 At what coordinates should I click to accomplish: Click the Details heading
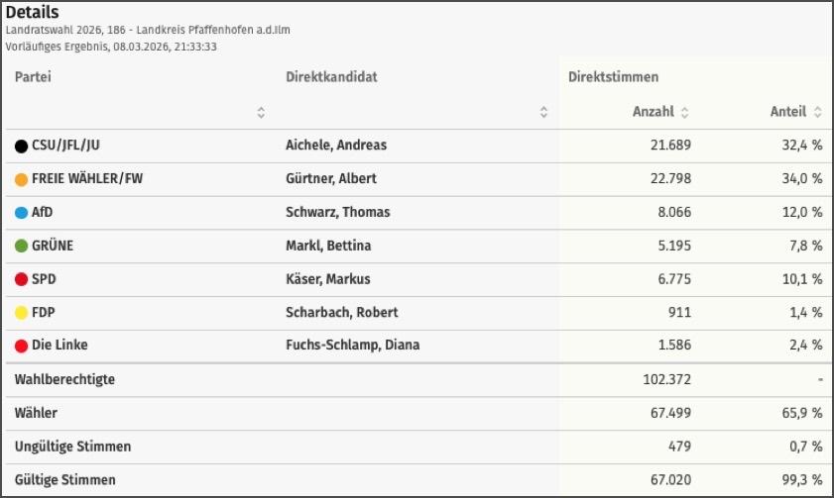click(x=33, y=13)
